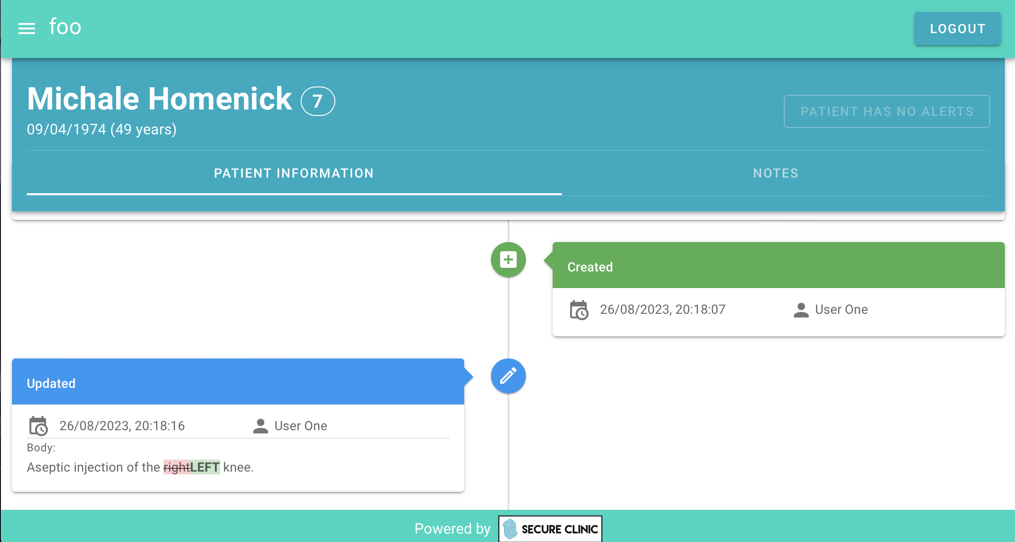1015x542 pixels.
Task: Click the patient birth date 09/04/1974
Action: pyautogui.click(x=101, y=129)
